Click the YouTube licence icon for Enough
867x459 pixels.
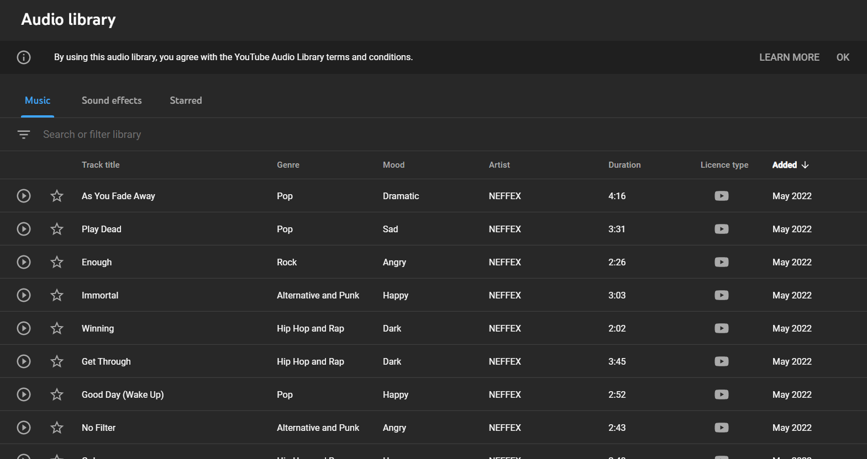[721, 262]
